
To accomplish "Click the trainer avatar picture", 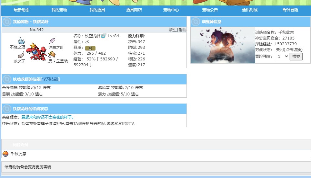I will click(223, 45).
